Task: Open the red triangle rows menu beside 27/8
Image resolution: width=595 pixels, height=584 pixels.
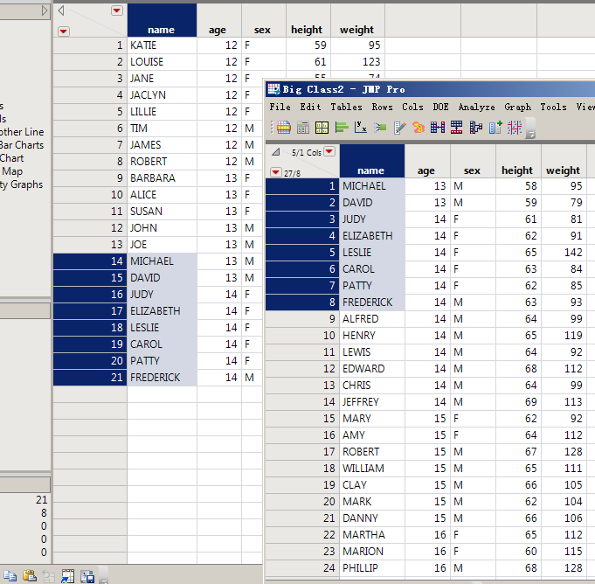Action: pyautogui.click(x=276, y=173)
